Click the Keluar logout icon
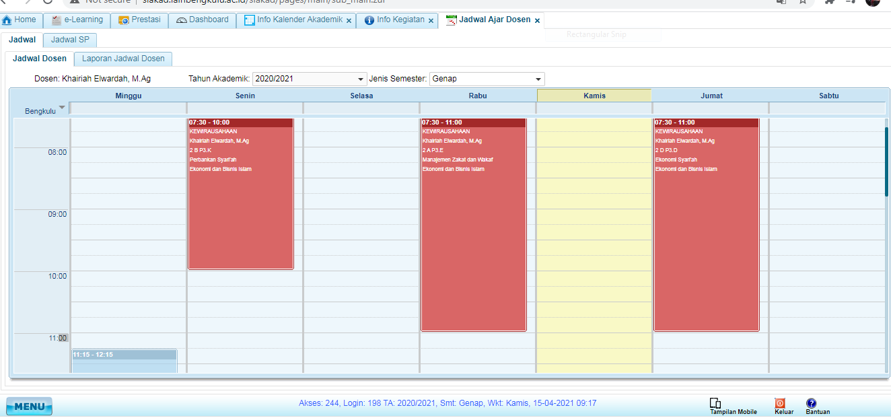891x418 pixels. (x=780, y=403)
